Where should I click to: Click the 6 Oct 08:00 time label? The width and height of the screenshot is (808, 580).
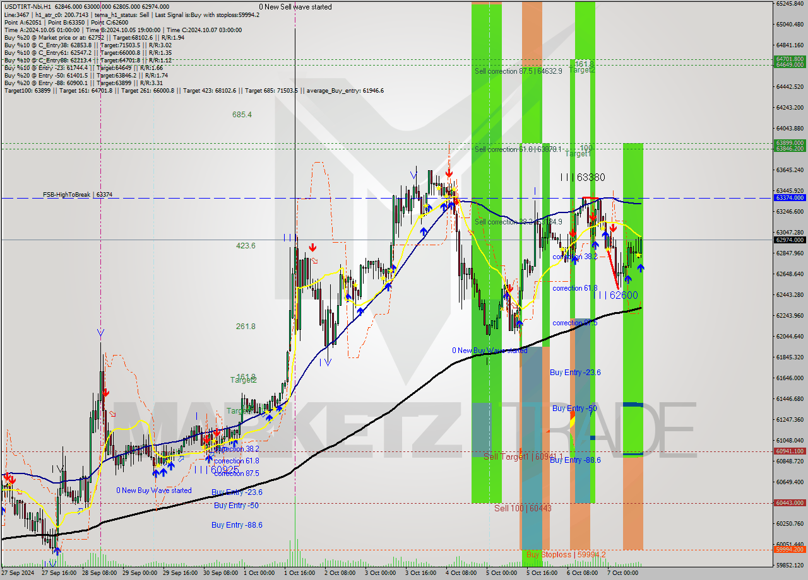583,573
